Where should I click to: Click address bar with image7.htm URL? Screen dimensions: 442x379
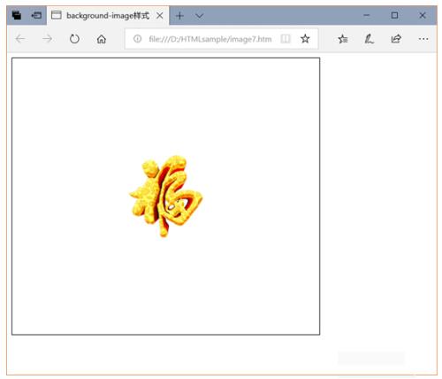[210, 39]
